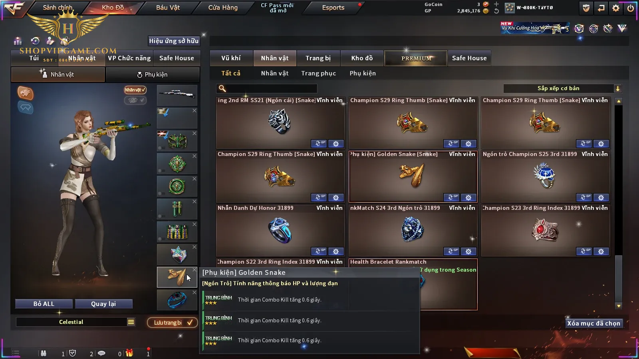The height and width of the screenshot is (359, 639).
Task: Click the power exit icon
Action: click(x=630, y=8)
